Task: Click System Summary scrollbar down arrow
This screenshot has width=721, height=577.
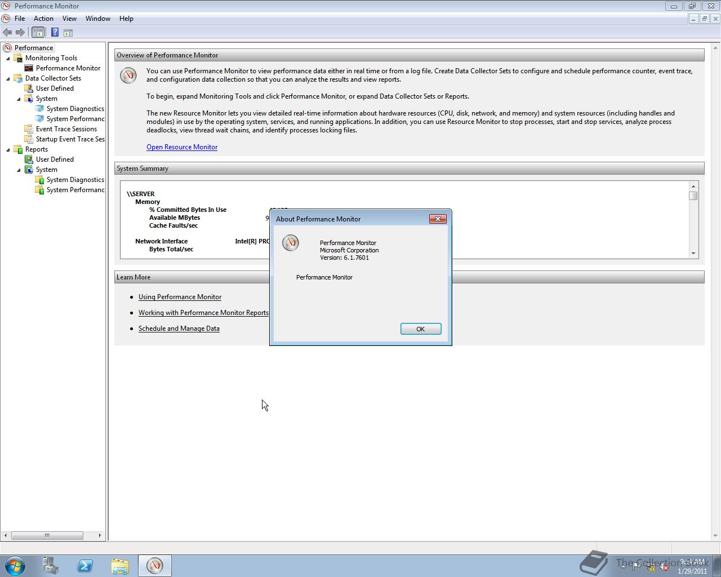Action: pos(693,254)
